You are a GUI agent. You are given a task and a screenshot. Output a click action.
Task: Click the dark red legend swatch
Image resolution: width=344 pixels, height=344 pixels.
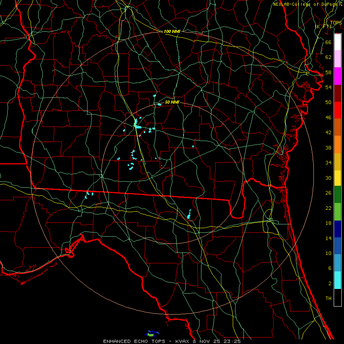tap(338, 93)
